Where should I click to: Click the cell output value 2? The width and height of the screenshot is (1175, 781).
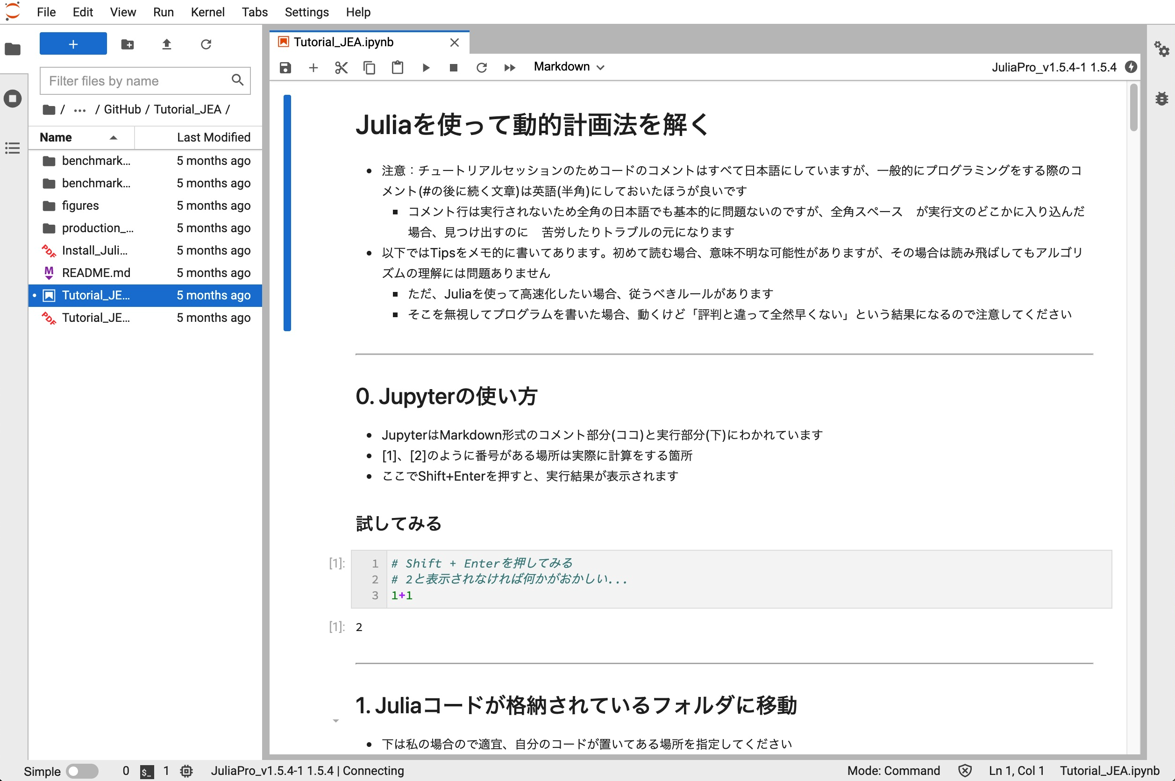(x=359, y=627)
